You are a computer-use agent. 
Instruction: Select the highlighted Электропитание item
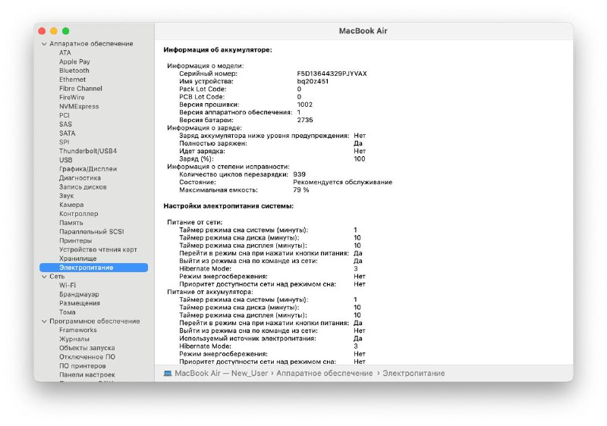(x=93, y=268)
